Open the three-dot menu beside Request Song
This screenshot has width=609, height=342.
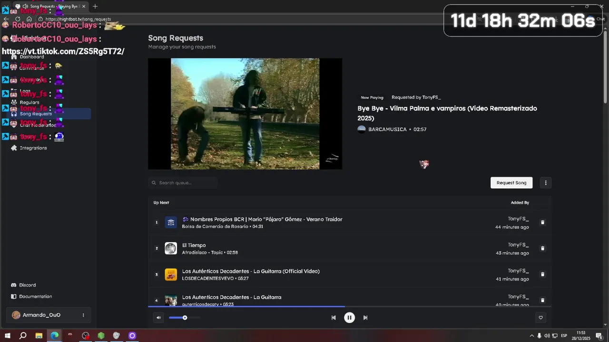tap(546, 183)
